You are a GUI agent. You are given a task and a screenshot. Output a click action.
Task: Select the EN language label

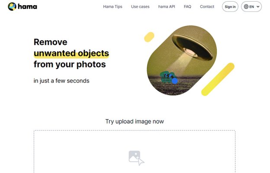click(251, 7)
